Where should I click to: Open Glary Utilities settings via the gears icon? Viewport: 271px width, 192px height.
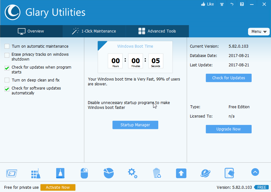coord(132,173)
